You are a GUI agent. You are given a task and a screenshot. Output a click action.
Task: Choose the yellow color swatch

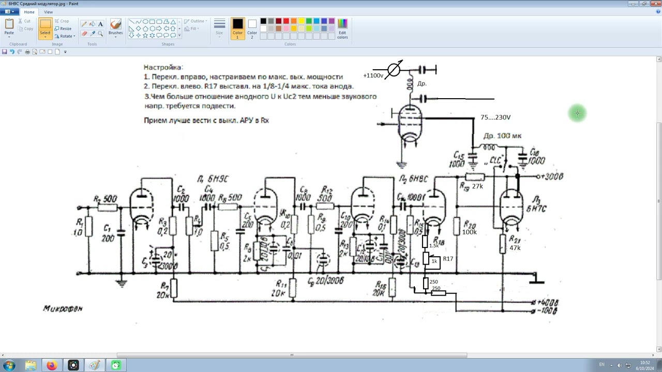(301, 21)
